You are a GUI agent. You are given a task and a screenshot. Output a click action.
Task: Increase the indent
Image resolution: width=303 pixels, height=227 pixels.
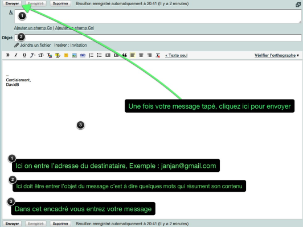tap(116, 55)
